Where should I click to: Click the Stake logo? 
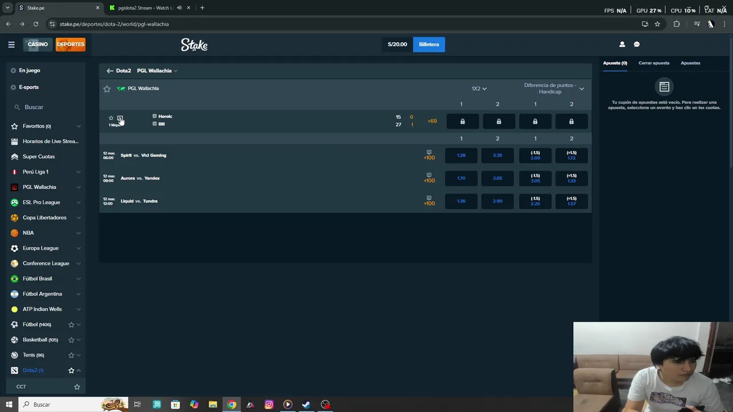click(194, 45)
